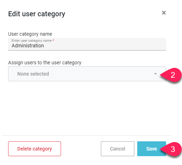
Task: Click the Administration text in name field
Action: point(28,46)
